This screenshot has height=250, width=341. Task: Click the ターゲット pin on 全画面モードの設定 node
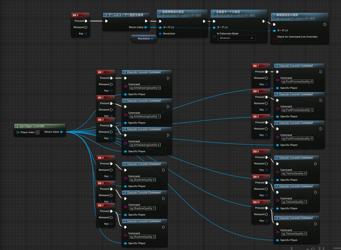(214, 27)
